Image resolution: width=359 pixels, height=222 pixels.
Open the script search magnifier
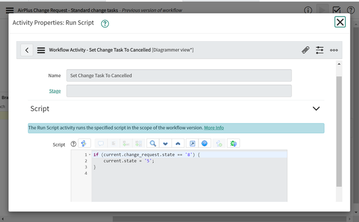tap(153, 144)
